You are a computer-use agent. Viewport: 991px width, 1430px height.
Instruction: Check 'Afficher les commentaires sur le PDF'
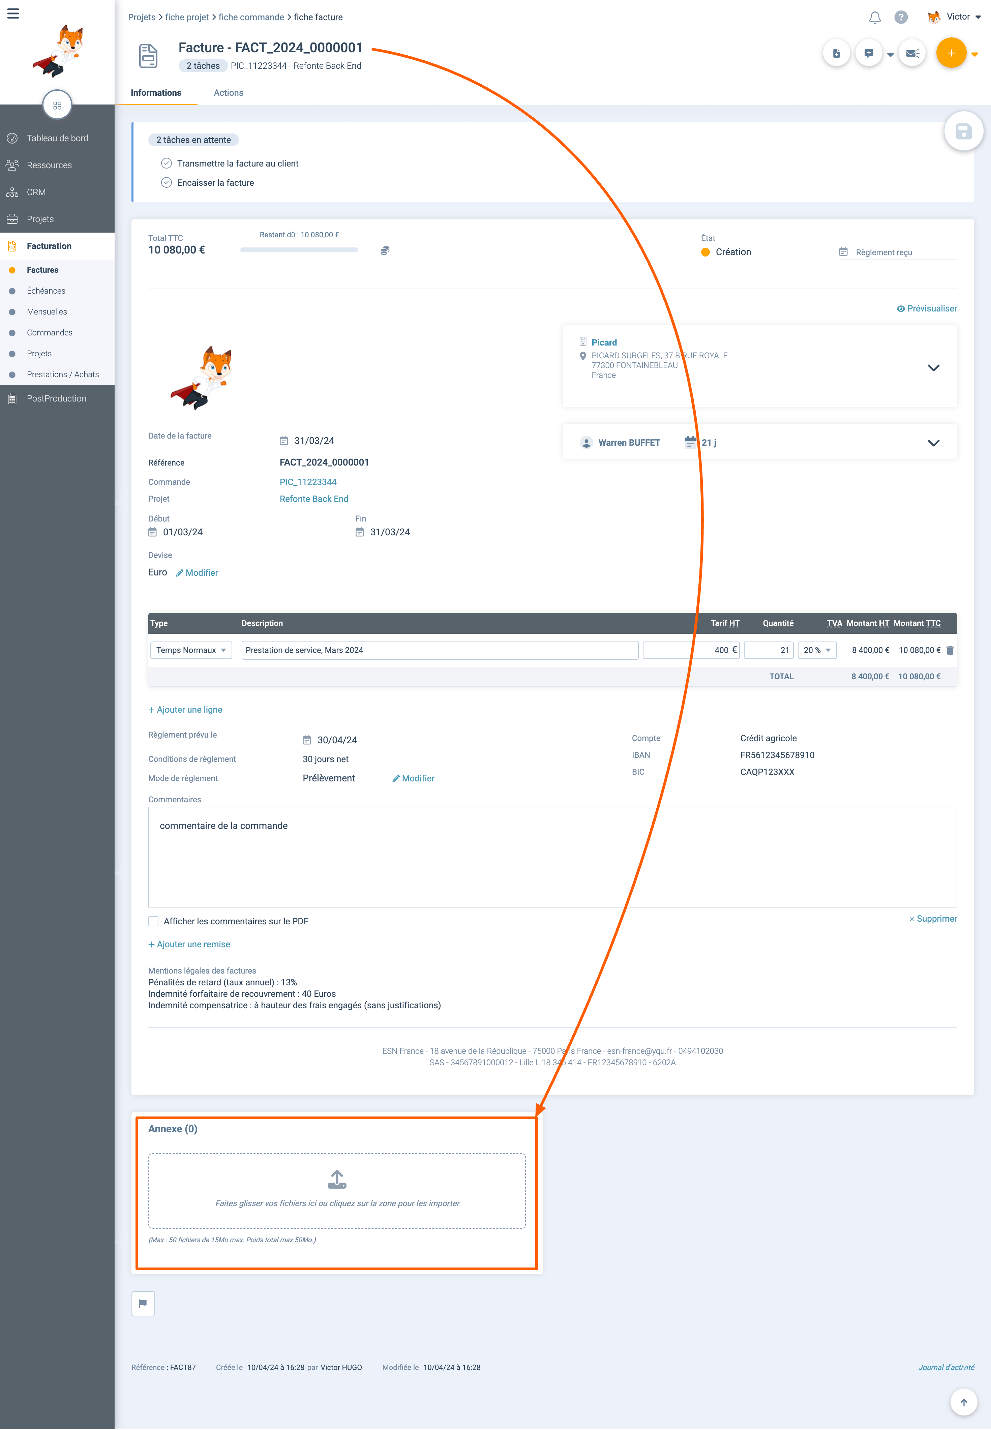pos(153,921)
